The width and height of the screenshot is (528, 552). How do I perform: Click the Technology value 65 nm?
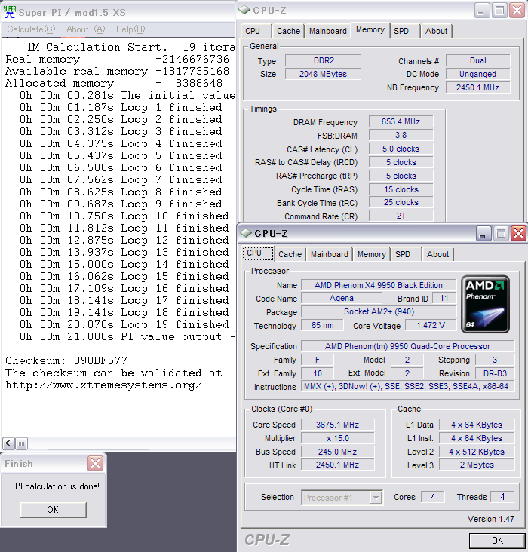(322, 325)
